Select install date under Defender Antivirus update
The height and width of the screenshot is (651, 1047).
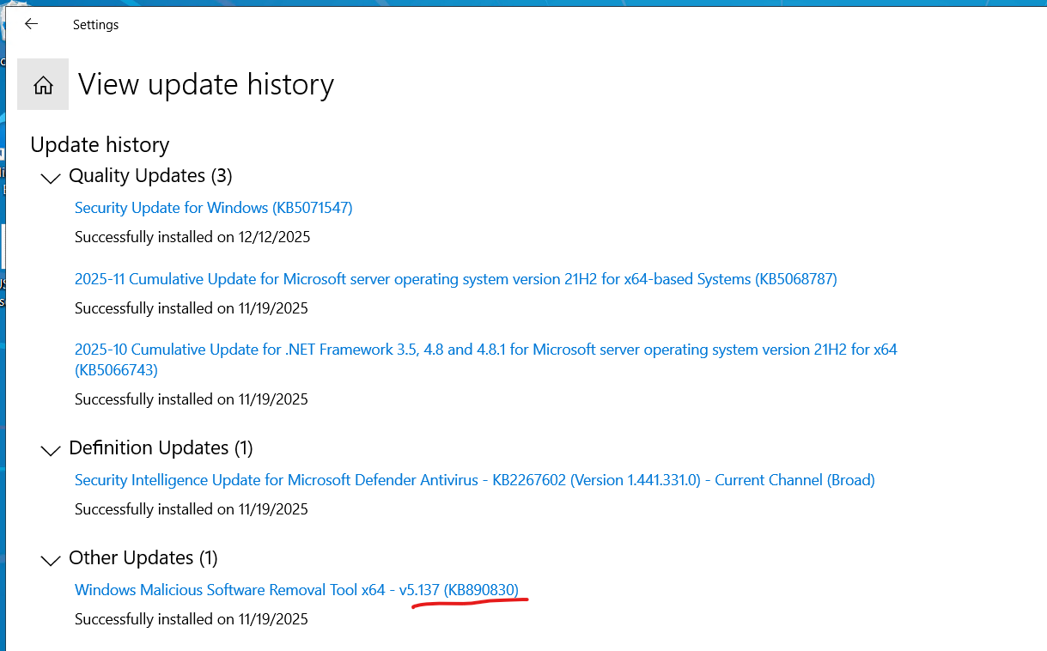[192, 509]
